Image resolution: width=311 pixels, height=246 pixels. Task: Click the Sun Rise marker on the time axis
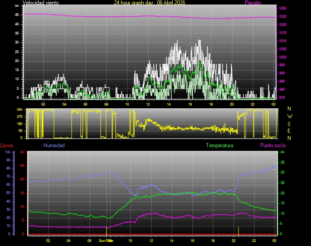(x=106, y=241)
